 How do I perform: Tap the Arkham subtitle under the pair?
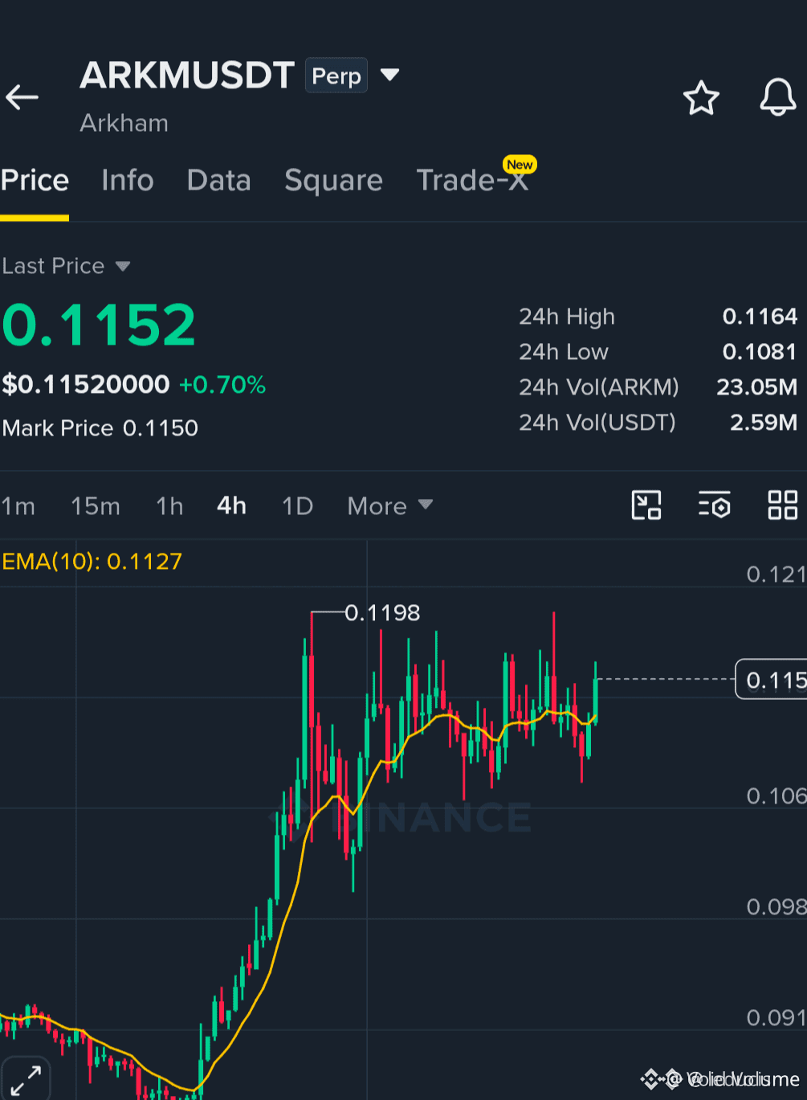[x=124, y=123]
